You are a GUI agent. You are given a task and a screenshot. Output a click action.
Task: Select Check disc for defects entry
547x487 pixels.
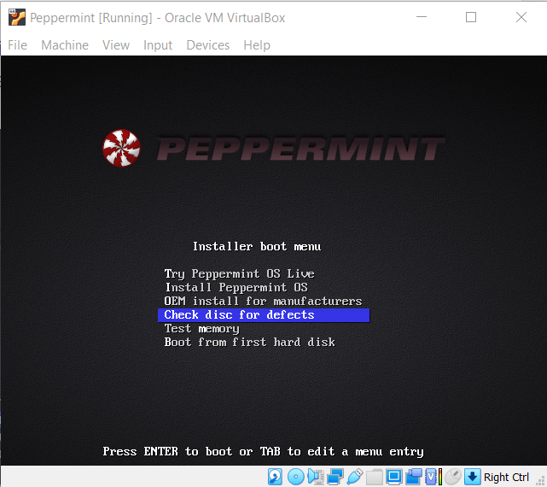[x=264, y=315]
